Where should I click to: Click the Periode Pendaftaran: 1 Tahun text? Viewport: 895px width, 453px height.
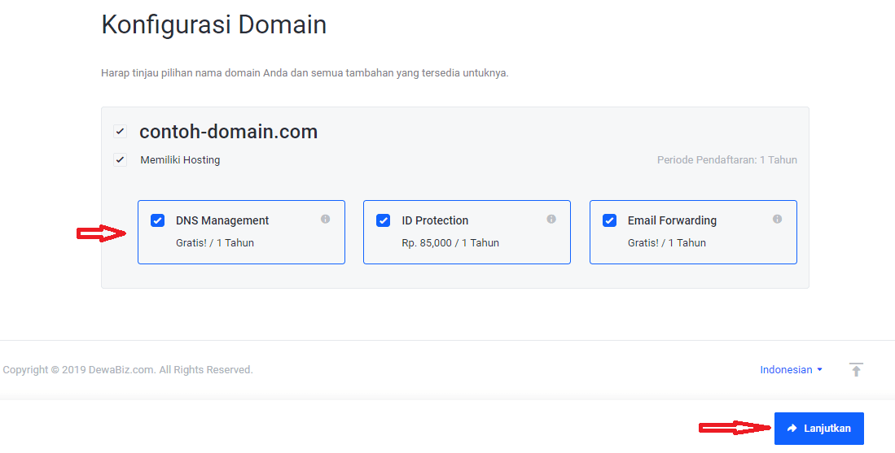tap(726, 160)
